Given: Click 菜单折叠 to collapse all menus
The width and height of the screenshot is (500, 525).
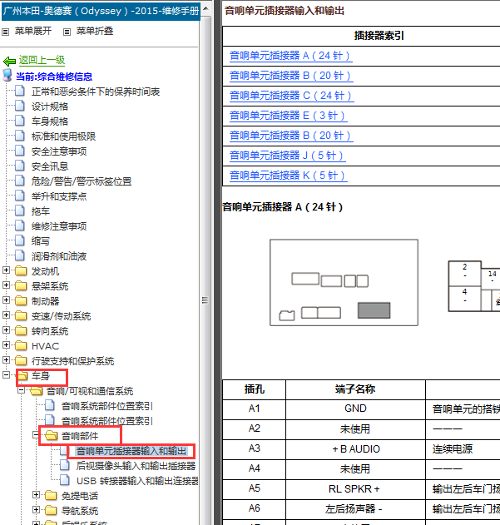Looking at the screenshot, I should (x=95, y=31).
